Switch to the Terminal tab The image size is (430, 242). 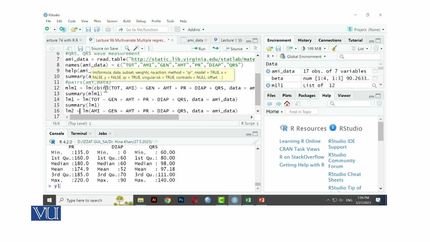pyautogui.click(x=79, y=133)
